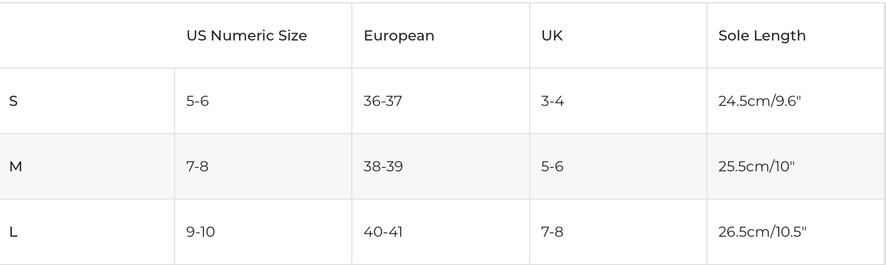Click the UK 5-6 cell
886x265 pixels.
click(552, 166)
